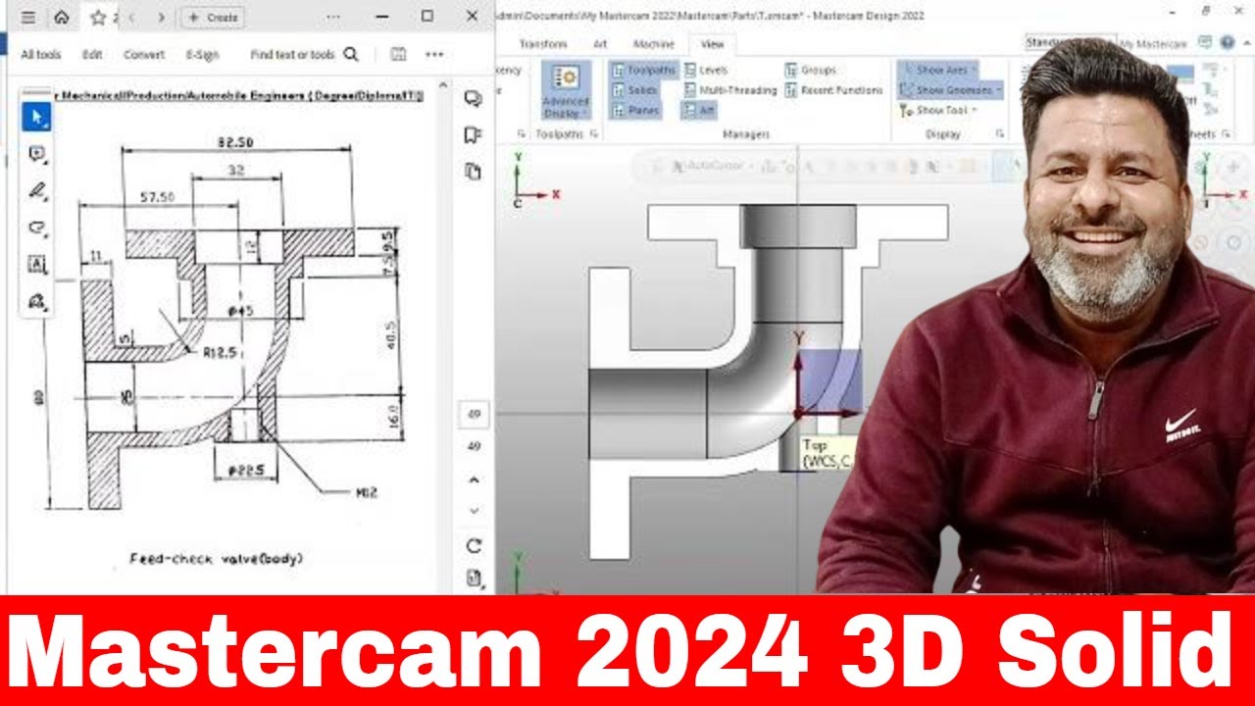The image size is (1255, 706).
Task: Select the Draw freehand tool
Action: tap(36, 227)
